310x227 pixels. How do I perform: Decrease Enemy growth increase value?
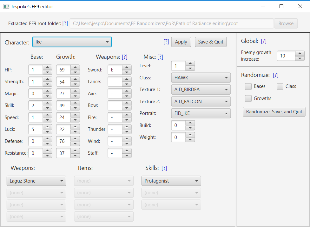pos(300,58)
